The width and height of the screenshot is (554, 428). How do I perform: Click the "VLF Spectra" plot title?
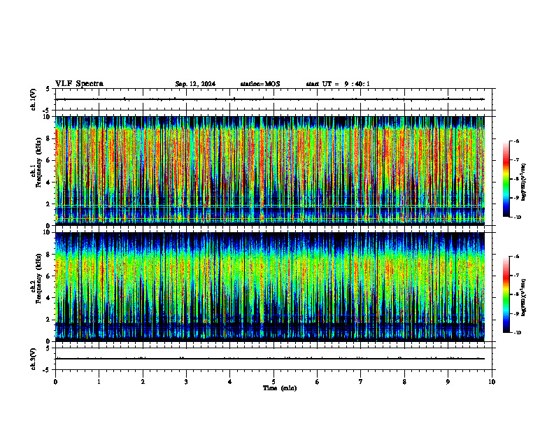pos(79,84)
